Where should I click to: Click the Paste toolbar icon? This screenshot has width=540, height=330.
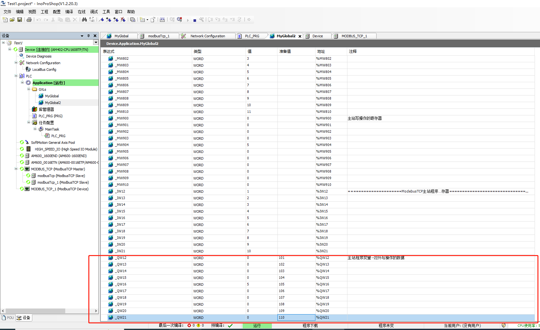pos(67,20)
